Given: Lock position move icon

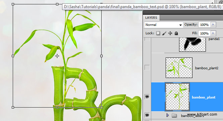Looking at the screenshot, I should 170,33.
